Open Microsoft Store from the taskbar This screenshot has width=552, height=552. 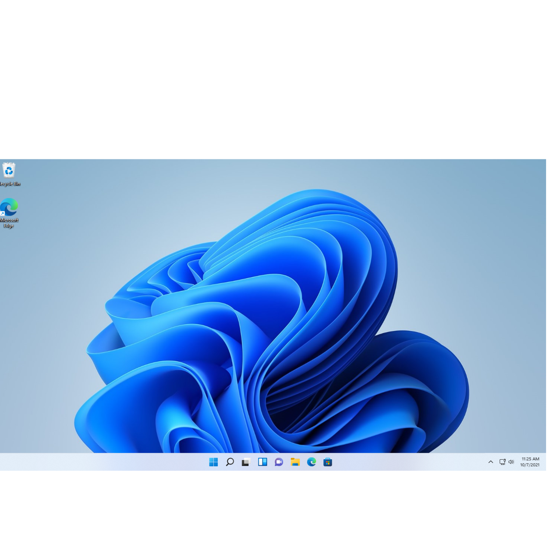coord(328,462)
